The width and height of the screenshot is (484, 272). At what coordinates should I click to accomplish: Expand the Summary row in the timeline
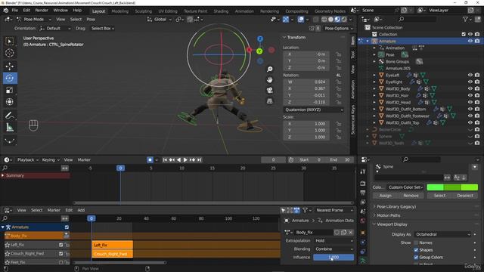[3, 175]
